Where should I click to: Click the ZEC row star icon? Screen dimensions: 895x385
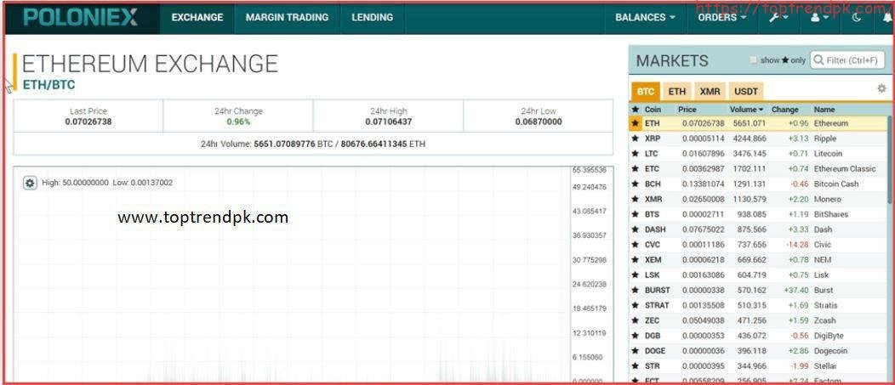click(x=635, y=320)
